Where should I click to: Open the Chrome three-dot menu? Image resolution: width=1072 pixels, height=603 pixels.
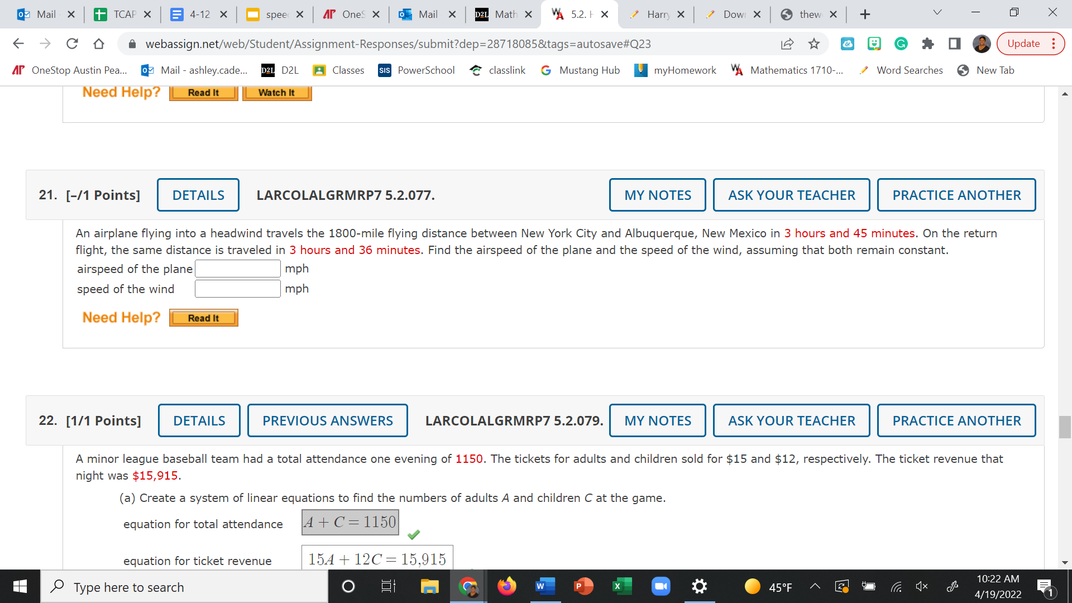1054,44
